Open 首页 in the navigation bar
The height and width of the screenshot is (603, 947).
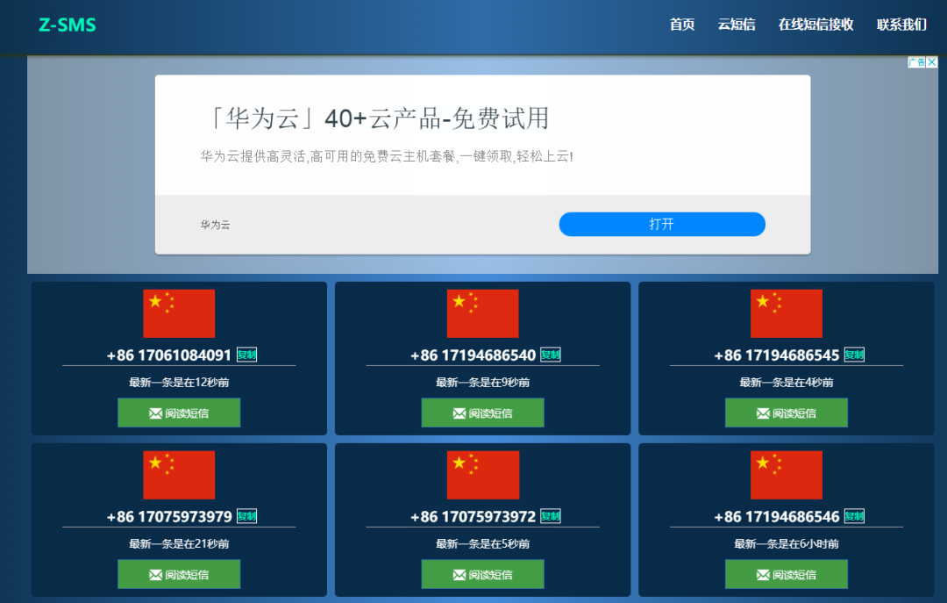point(682,25)
